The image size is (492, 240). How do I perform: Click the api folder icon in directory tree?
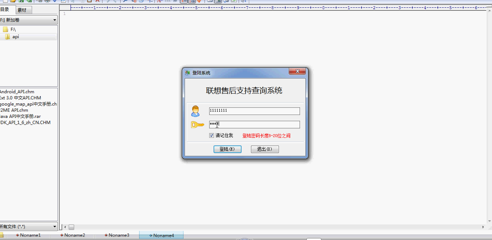8,37
